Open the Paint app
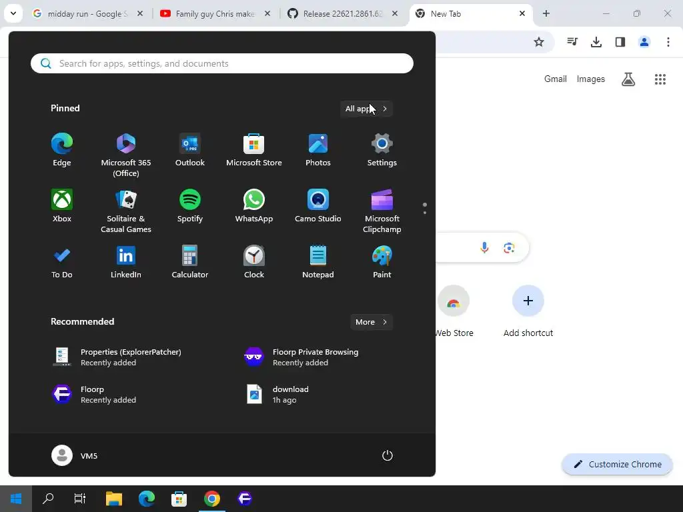 click(x=382, y=262)
